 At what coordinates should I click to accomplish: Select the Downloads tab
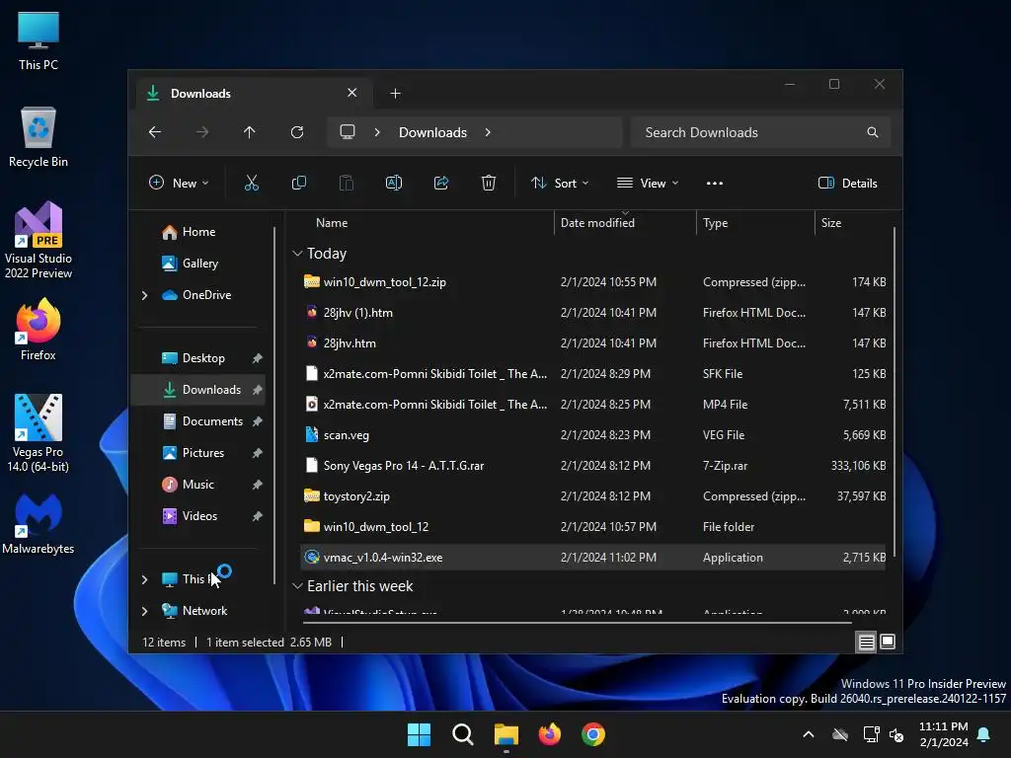tap(254, 94)
